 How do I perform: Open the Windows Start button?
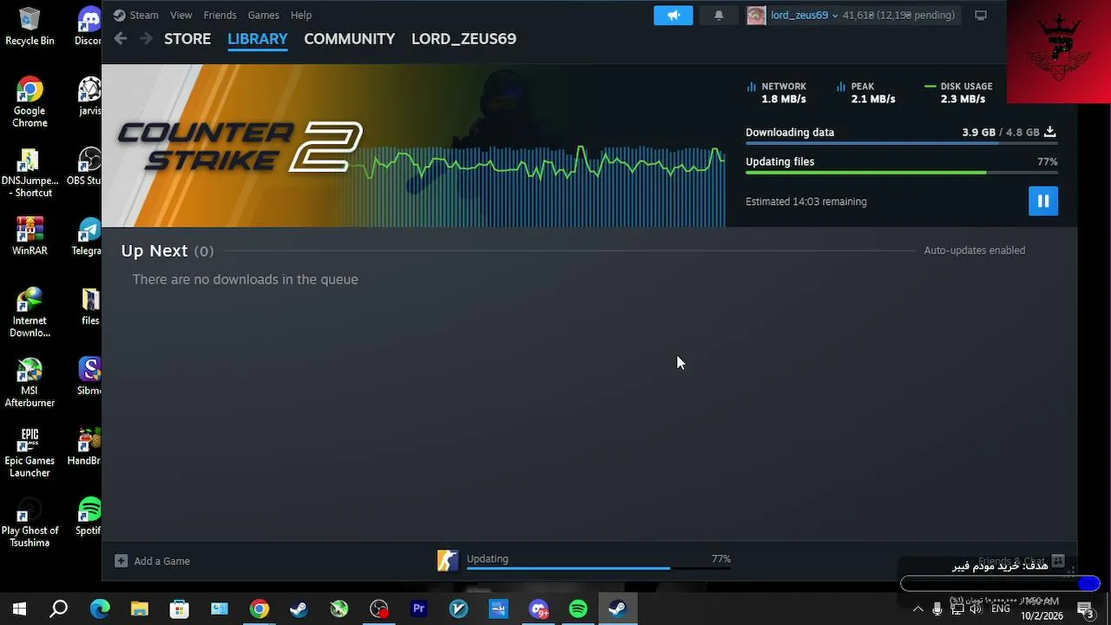point(19,609)
